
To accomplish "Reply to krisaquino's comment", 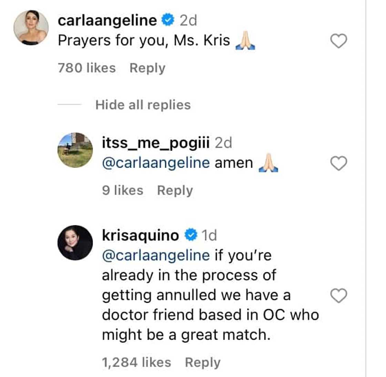I will tap(202, 362).
